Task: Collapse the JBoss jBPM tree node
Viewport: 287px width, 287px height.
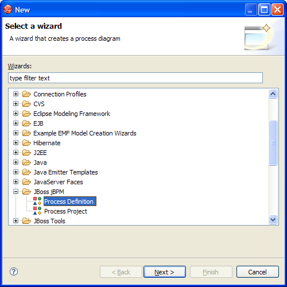Action: (x=16, y=192)
